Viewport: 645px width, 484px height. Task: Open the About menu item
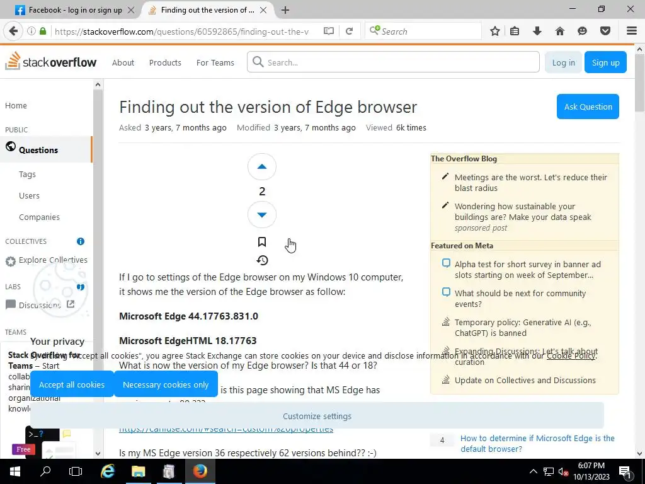pyautogui.click(x=123, y=62)
